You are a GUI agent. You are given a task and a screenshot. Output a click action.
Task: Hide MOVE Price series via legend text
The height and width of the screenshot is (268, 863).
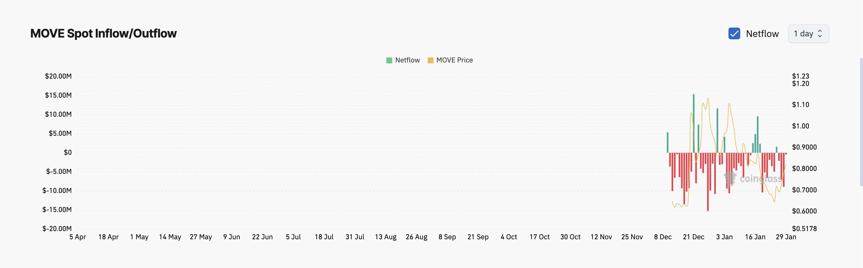point(454,60)
